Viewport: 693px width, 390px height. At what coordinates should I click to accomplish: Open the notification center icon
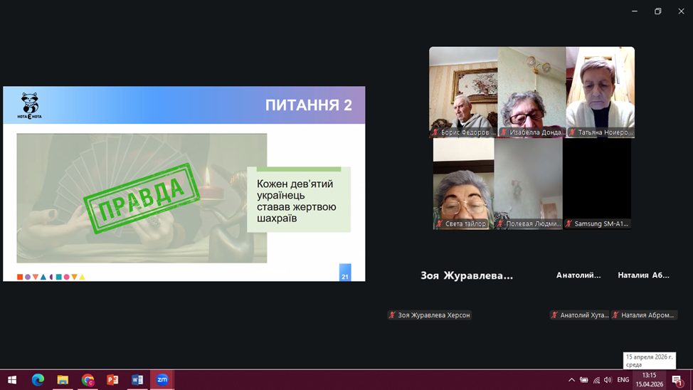coord(677,380)
